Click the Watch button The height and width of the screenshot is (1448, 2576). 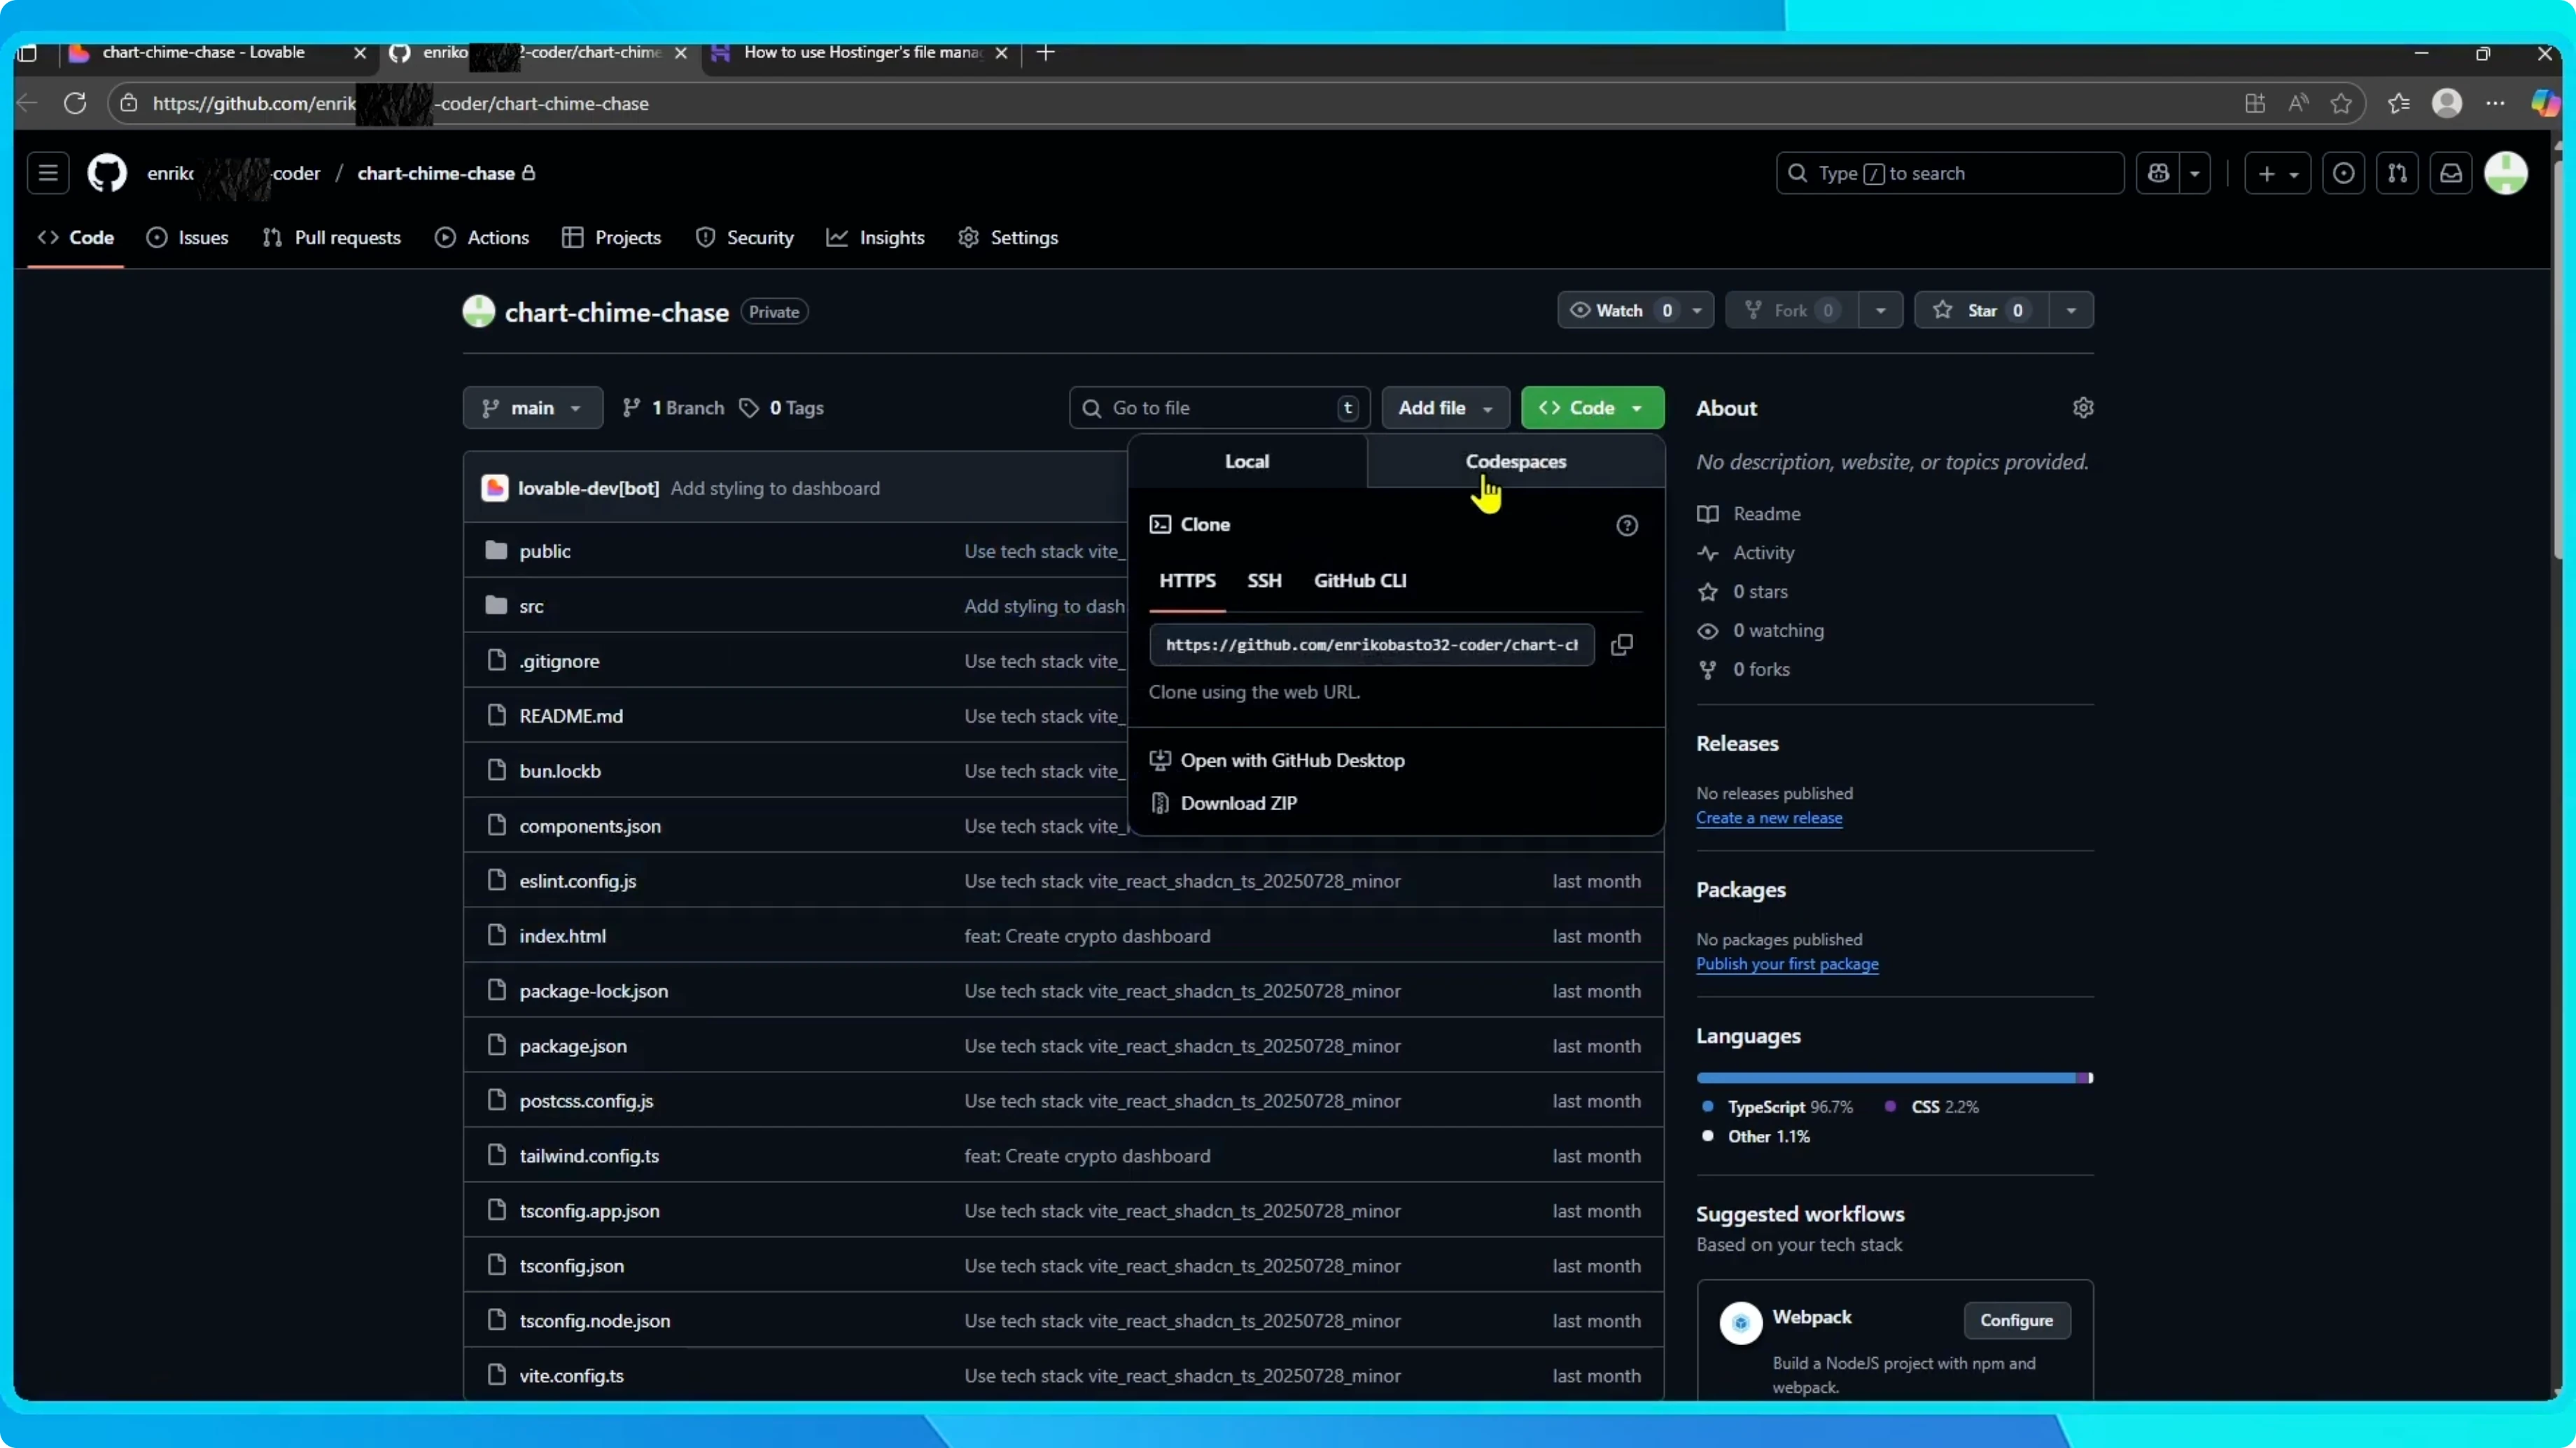[1619, 310]
